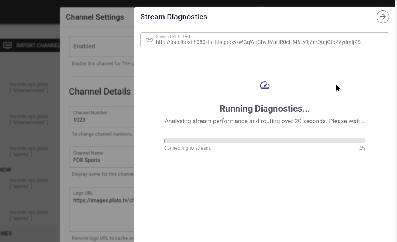Click the Connecting to stream status text
The image size is (397, 242).
(189, 148)
